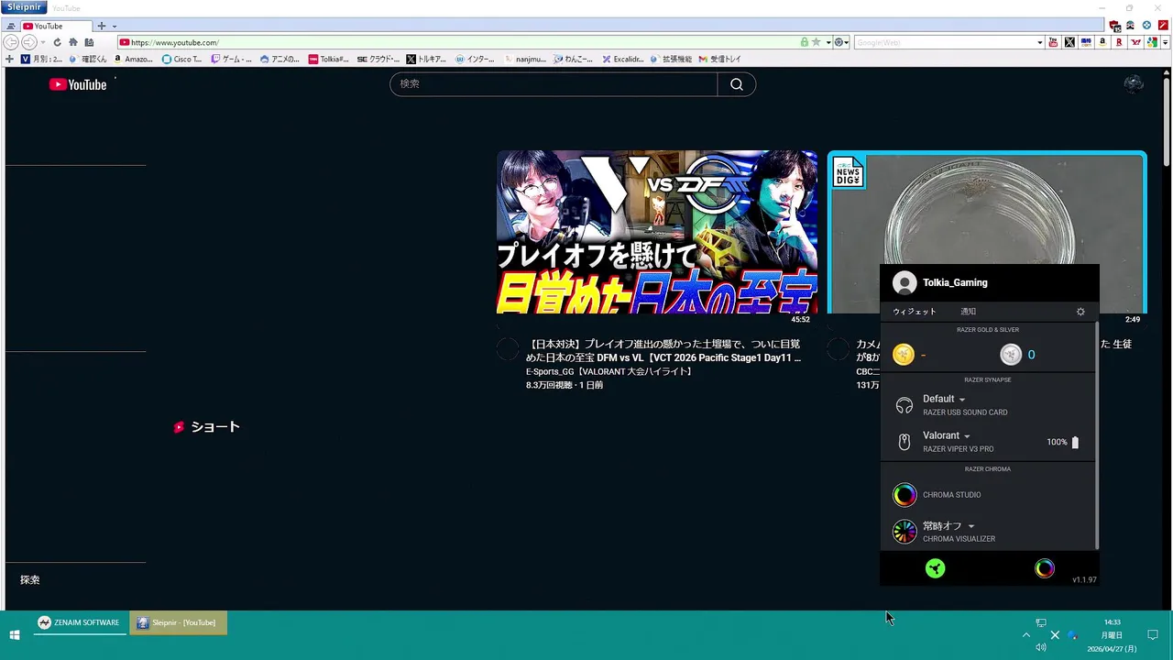Click the headset icon for USB Sound Card
The image size is (1173, 660).
[x=904, y=405]
